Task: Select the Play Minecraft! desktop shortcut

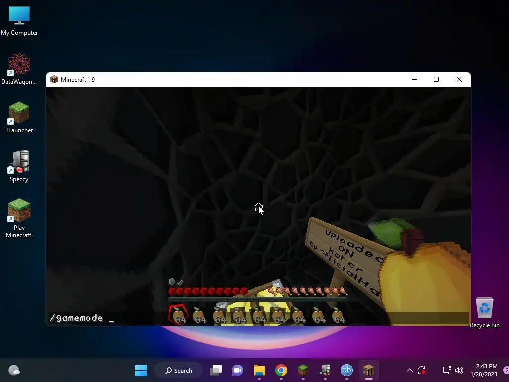Action: point(19,218)
